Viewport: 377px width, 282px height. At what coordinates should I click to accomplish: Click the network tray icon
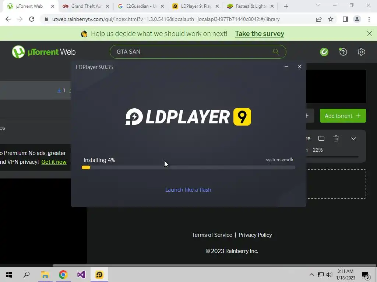pos(321,275)
